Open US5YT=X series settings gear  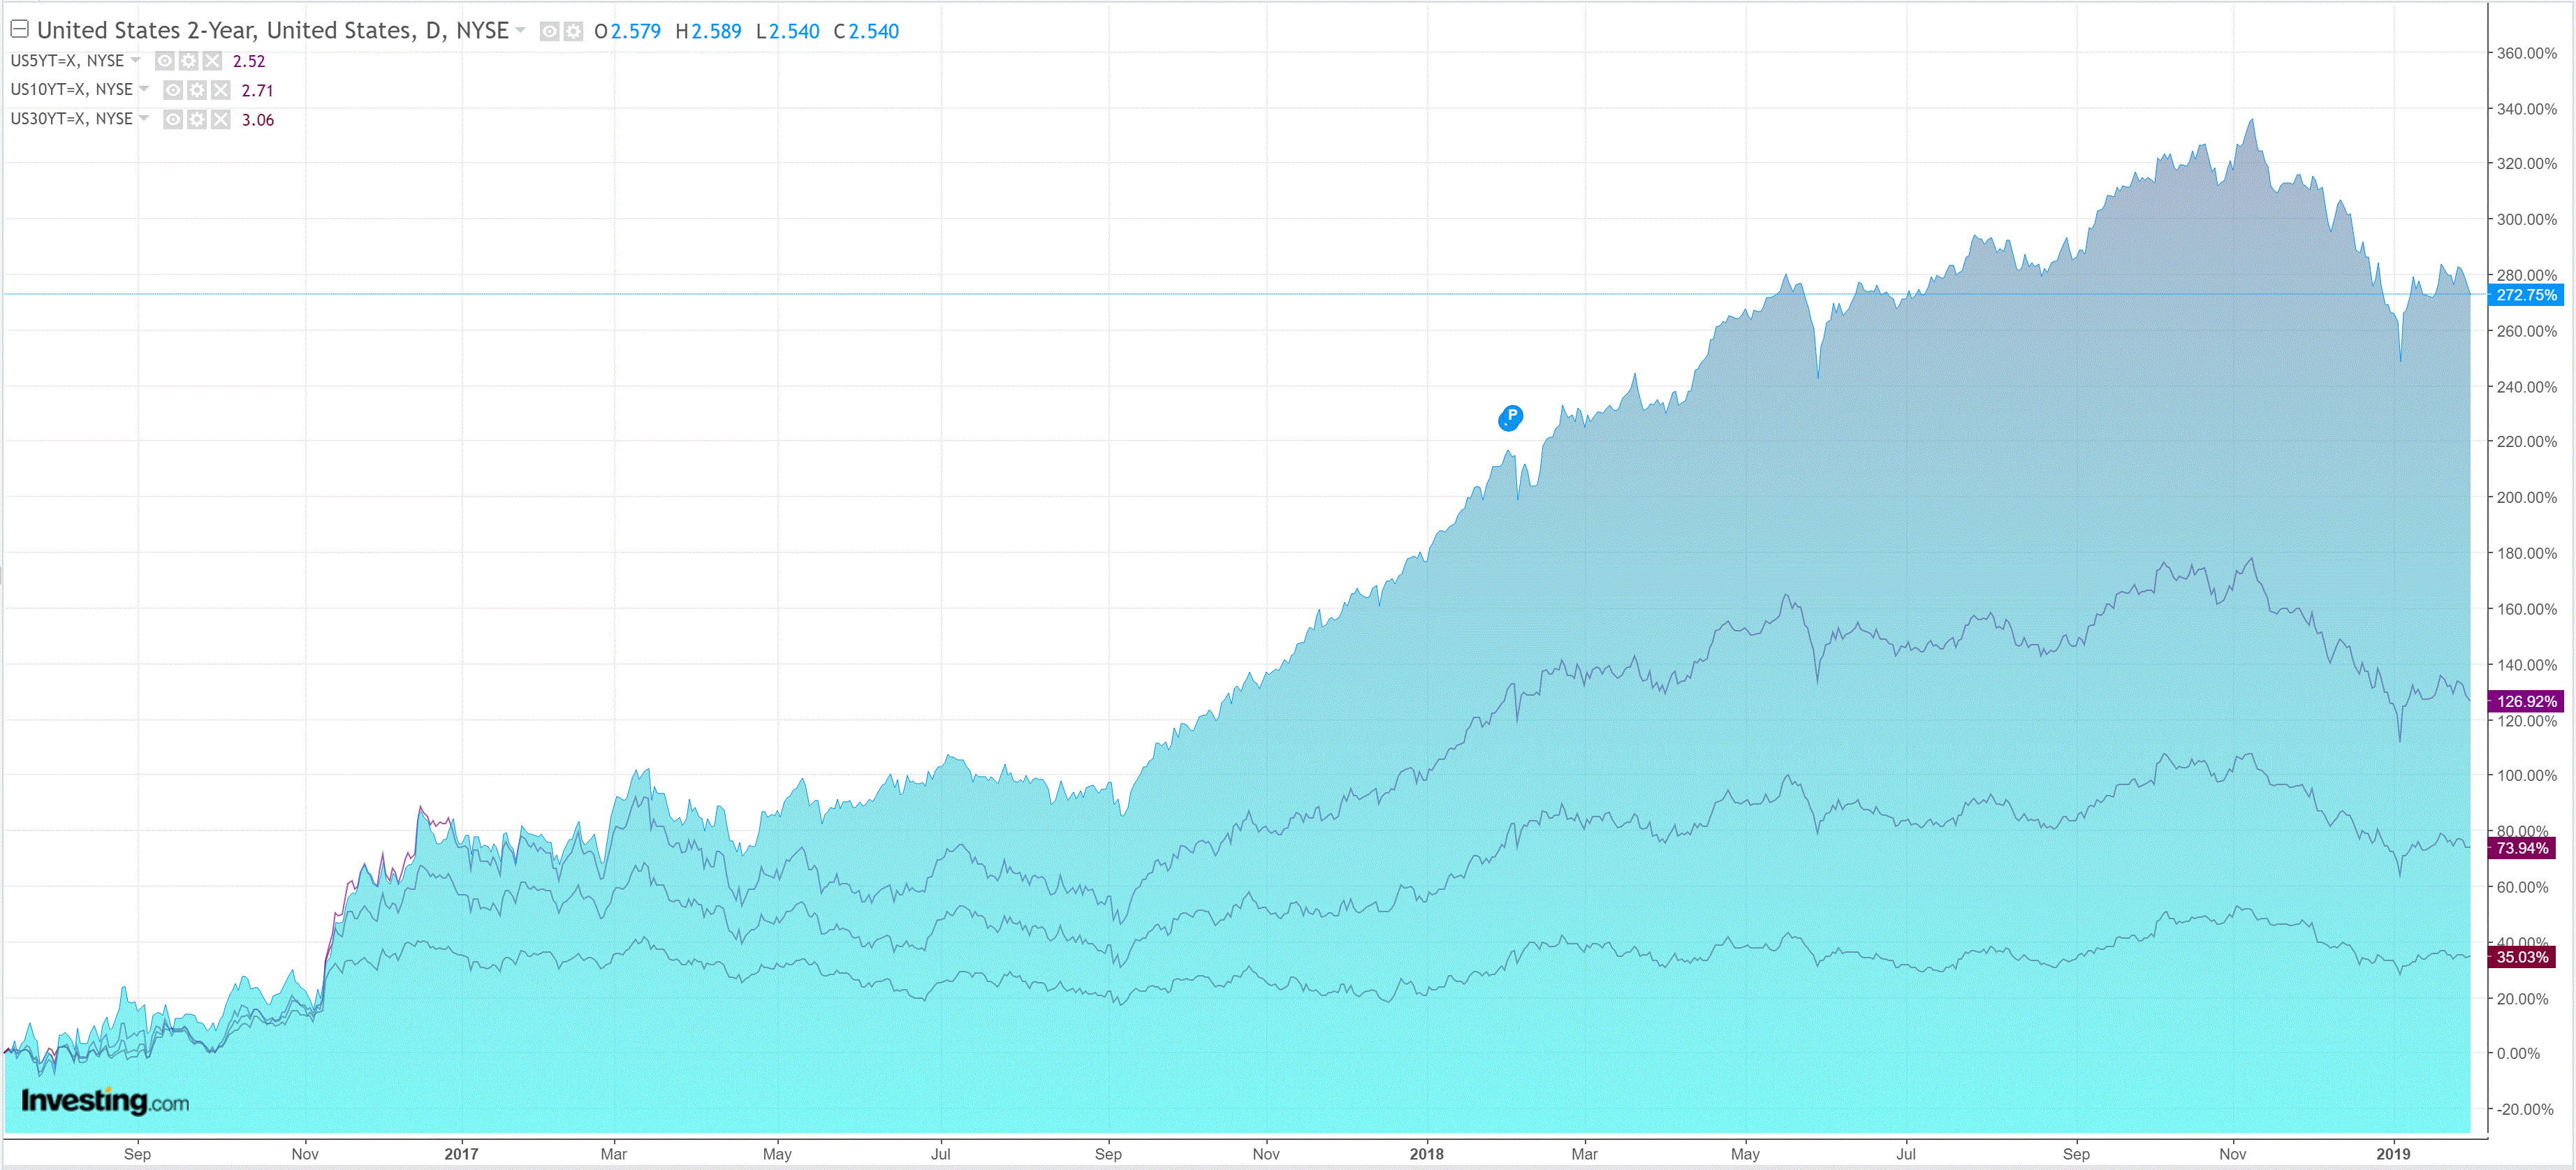[x=188, y=61]
